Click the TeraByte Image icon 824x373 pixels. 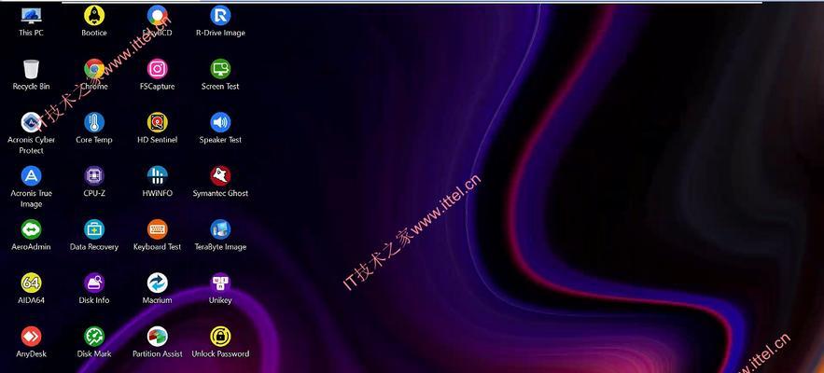pyautogui.click(x=220, y=229)
